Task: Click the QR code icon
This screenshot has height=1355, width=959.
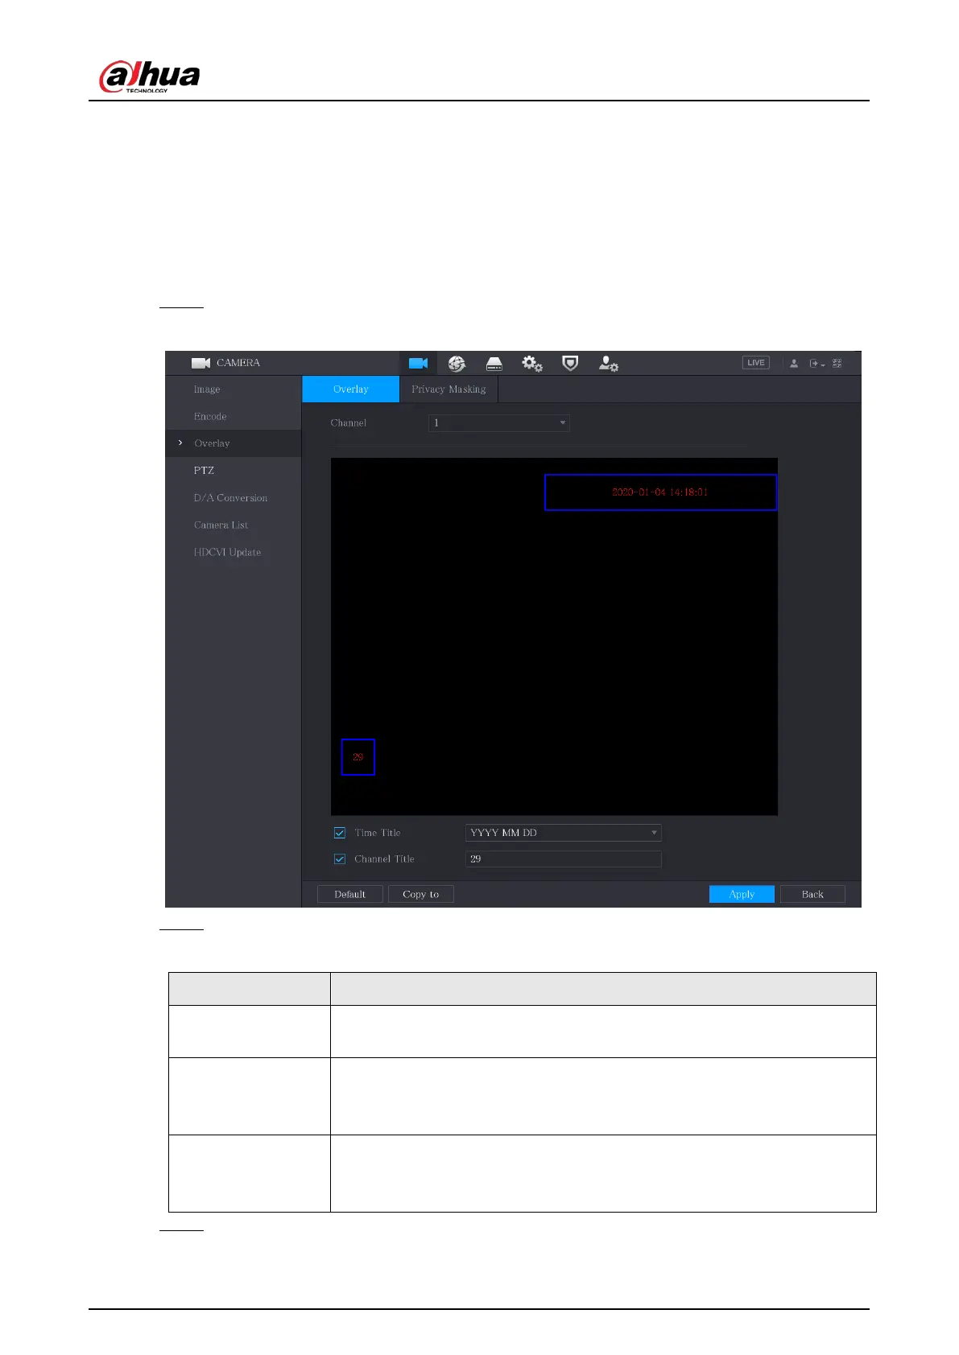Action: (837, 364)
